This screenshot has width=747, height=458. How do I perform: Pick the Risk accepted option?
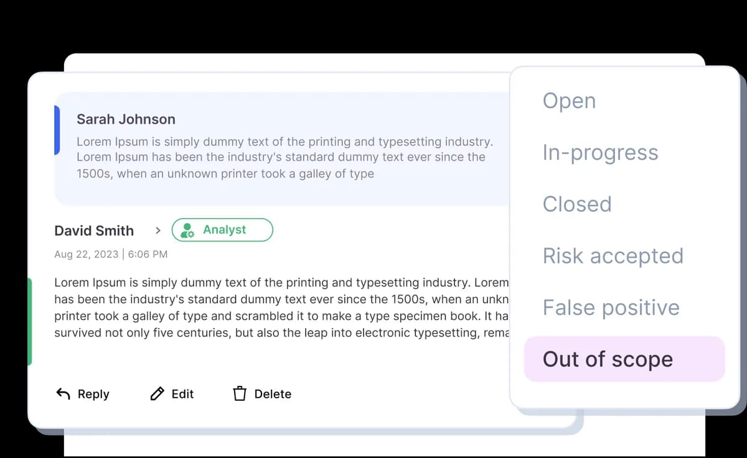[x=613, y=255]
